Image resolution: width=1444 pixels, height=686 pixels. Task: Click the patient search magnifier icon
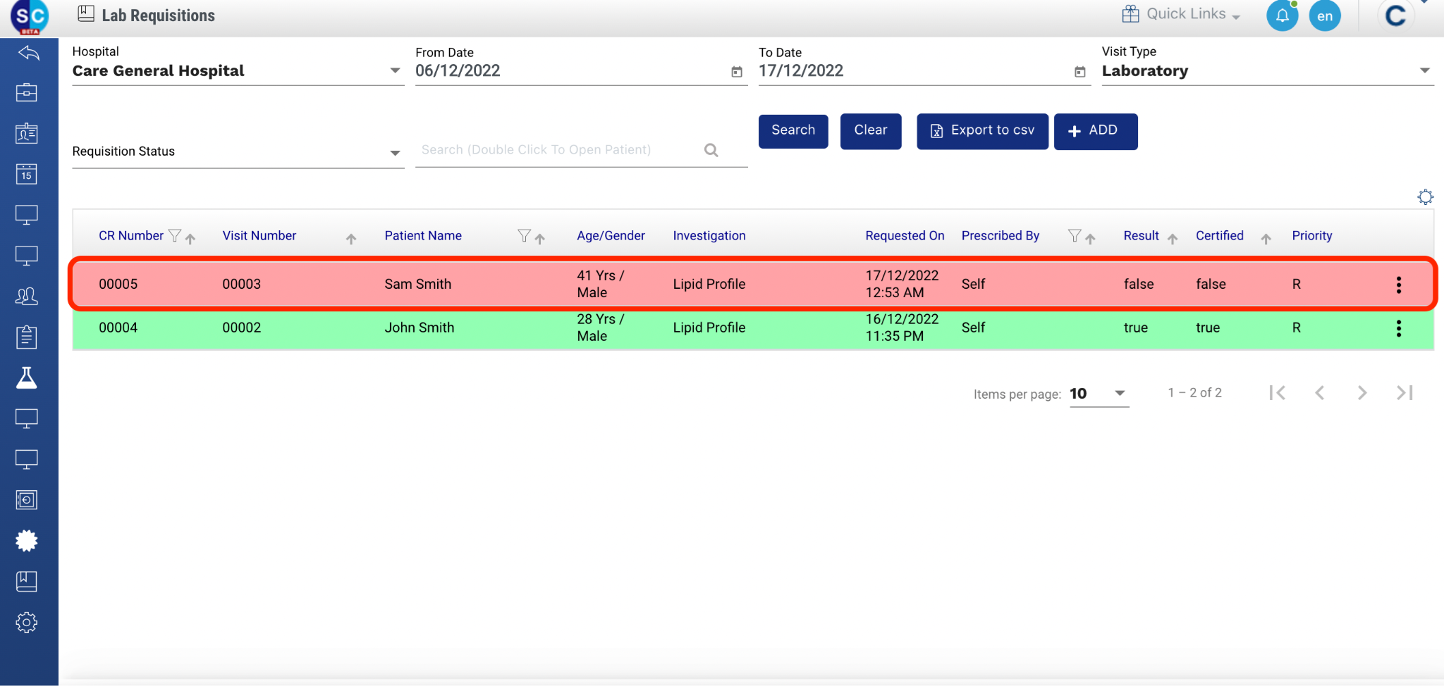pos(711,150)
